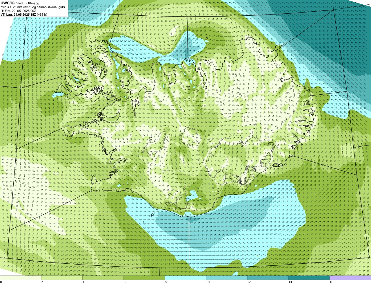The image size is (371, 284).
Task: Click the legend scale label '12'
Action: click(x=249, y=282)
